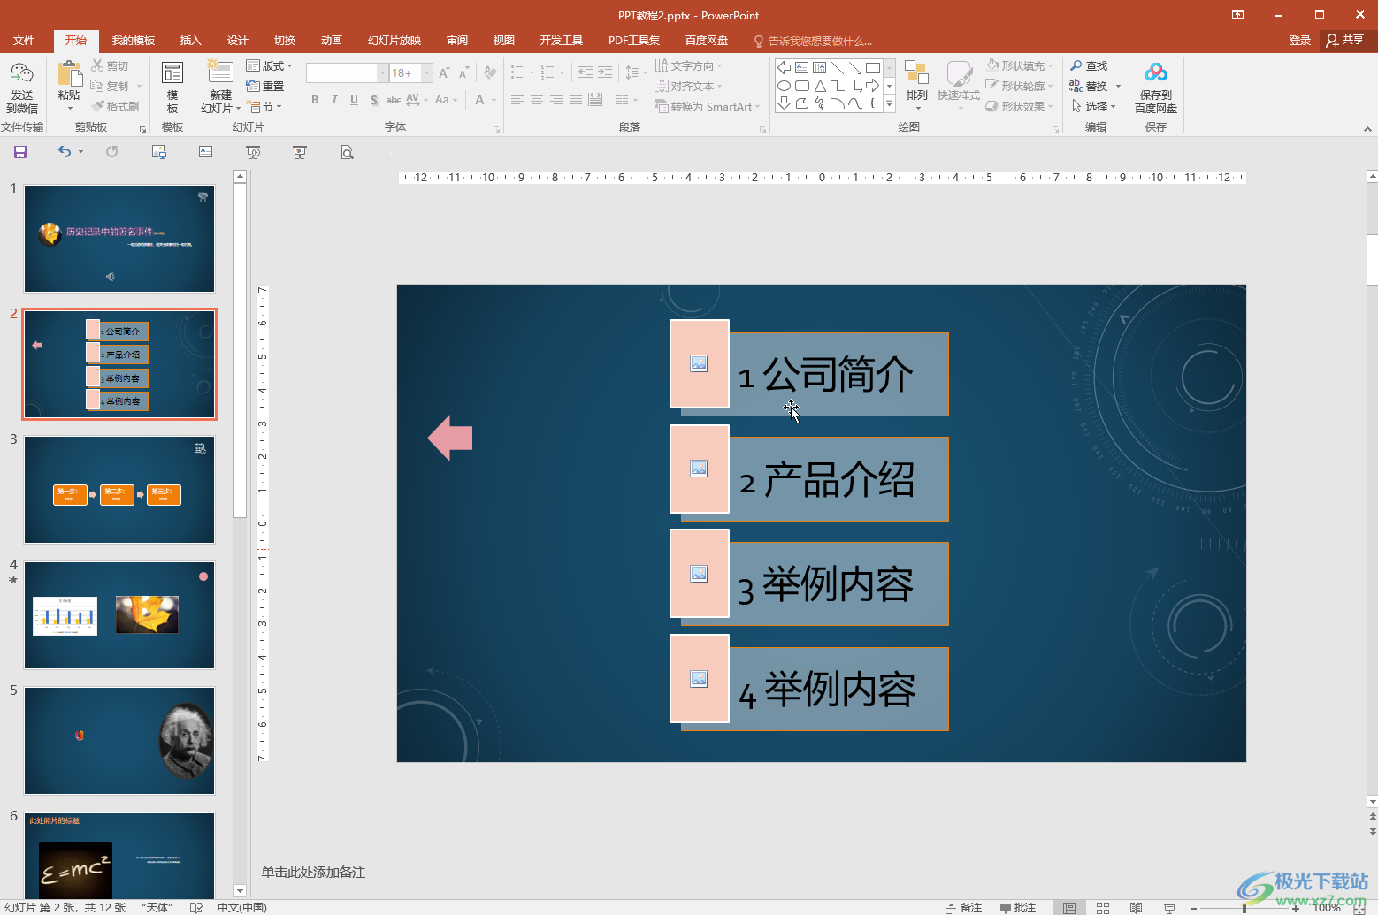Toggle Italic formatting
The image size is (1378, 915).
click(x=334, y=100)
